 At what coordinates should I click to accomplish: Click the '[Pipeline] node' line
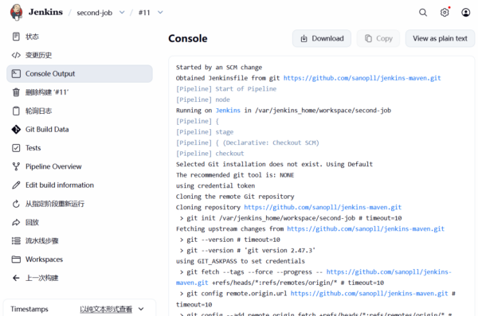pyautogui.click(x=203, y=99)
